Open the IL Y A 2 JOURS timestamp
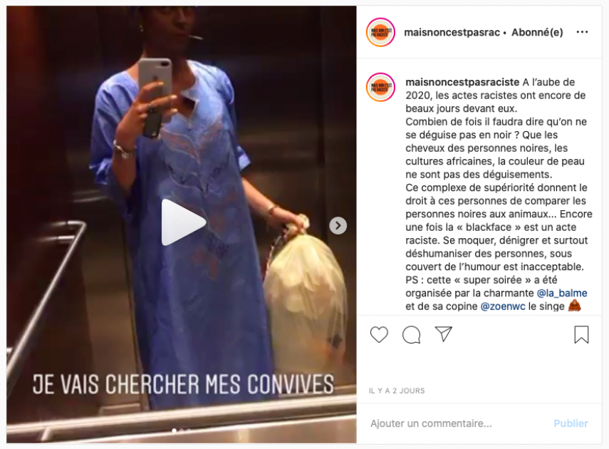The image size is (609, 449). click(397, 391)
